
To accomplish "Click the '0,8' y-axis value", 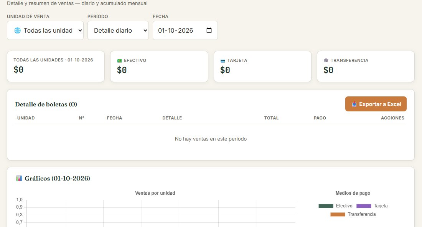I will pos(20,215).
